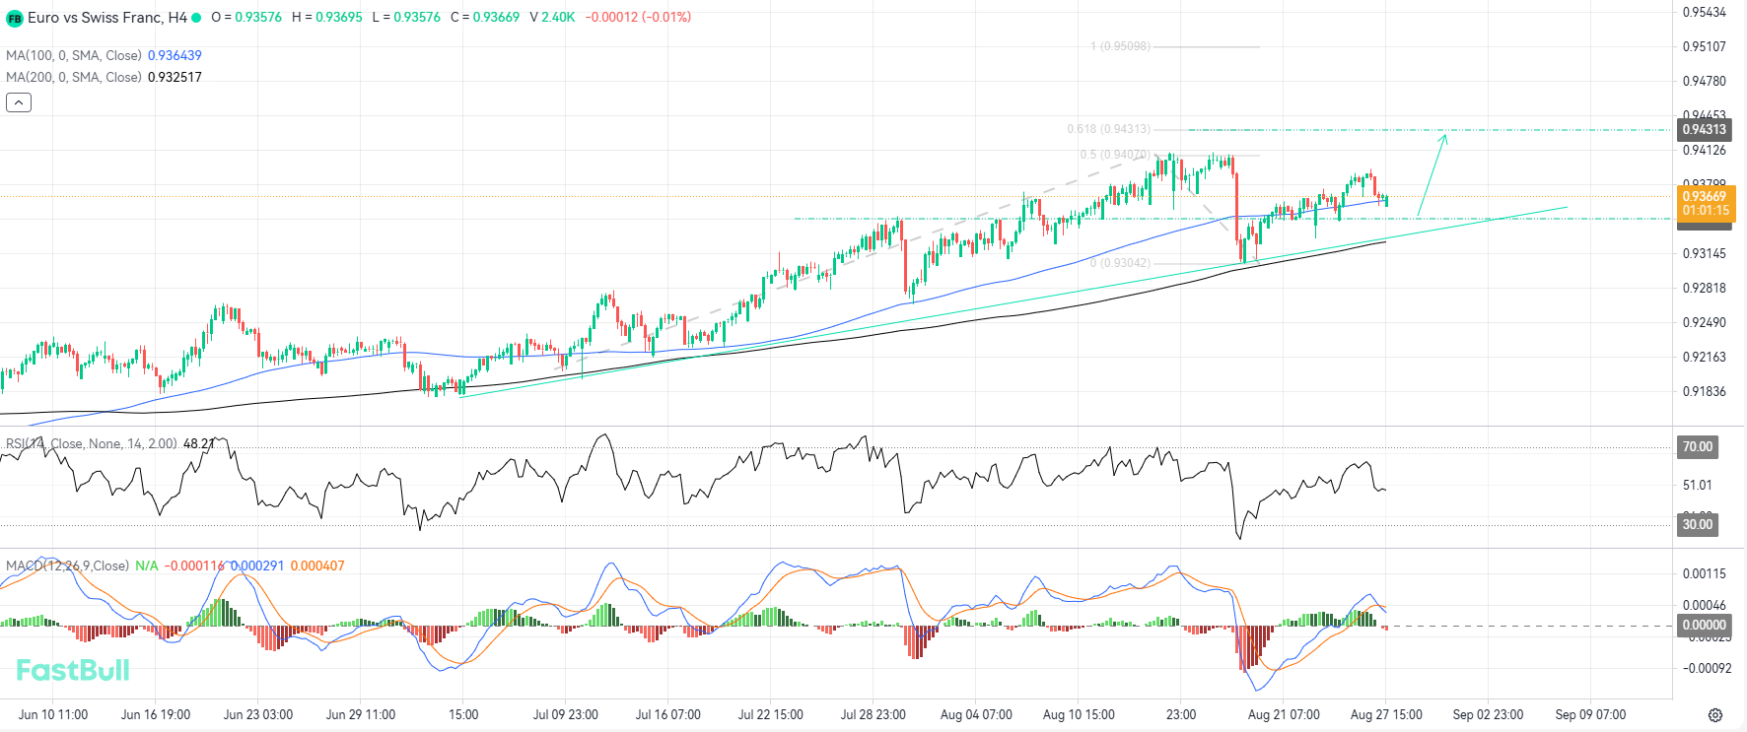This screenshot has height=732, width=1747.
Task: Collapse the indicator legend with the chevron button
Action: 19,102
